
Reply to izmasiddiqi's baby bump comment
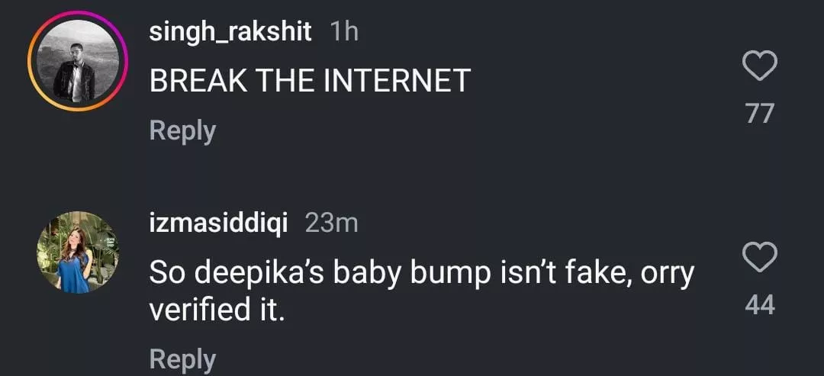(x=182, y=358)
